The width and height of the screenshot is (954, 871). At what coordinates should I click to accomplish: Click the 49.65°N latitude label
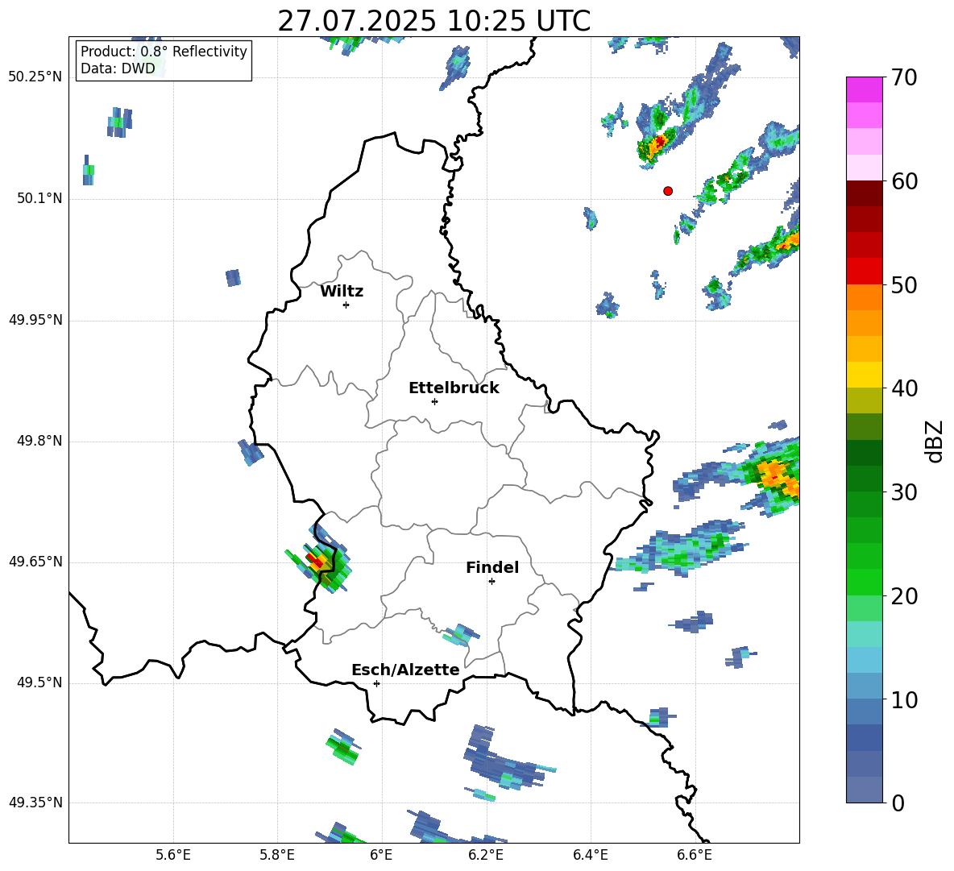35,562
